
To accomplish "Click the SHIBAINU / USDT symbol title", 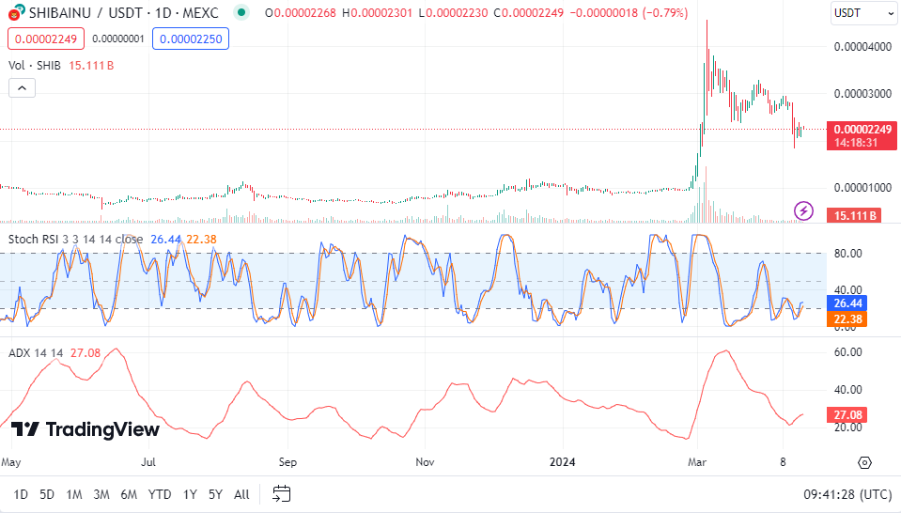I will pos(85,12).
